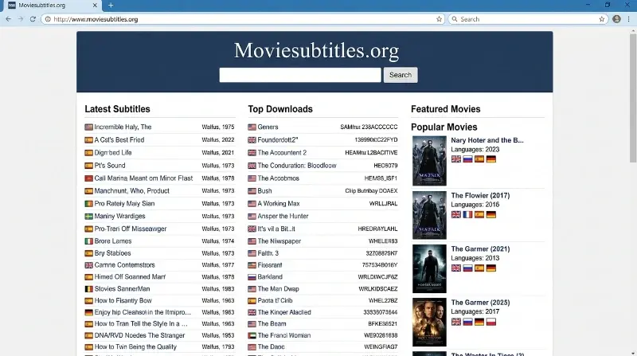
Task: Open DNA/RVD Noedes The Stranger link
Action: [x=140, y=335]
